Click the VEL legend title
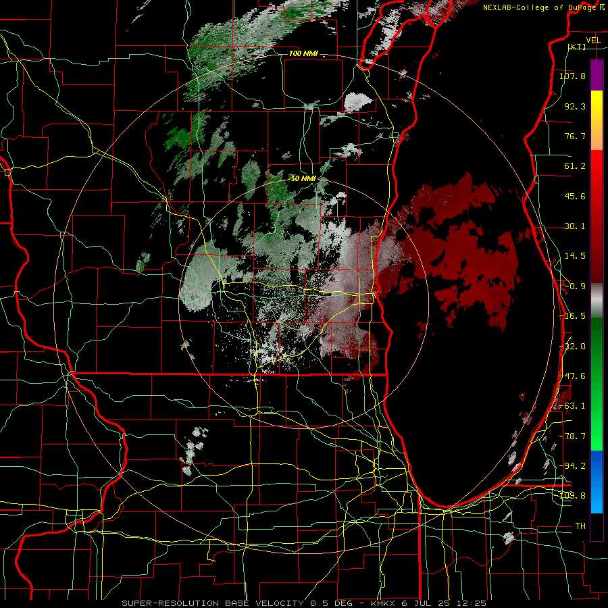 coord(593,41)
